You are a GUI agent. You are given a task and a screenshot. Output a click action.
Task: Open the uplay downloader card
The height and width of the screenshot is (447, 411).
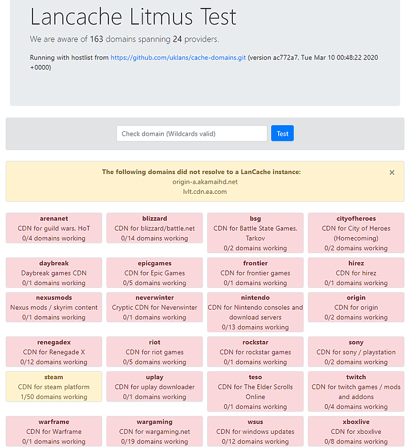[x=155, y=387]
